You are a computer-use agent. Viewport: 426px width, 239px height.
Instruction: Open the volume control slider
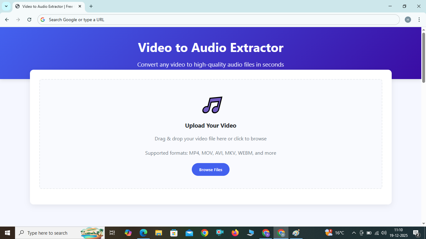click(383, 233)
